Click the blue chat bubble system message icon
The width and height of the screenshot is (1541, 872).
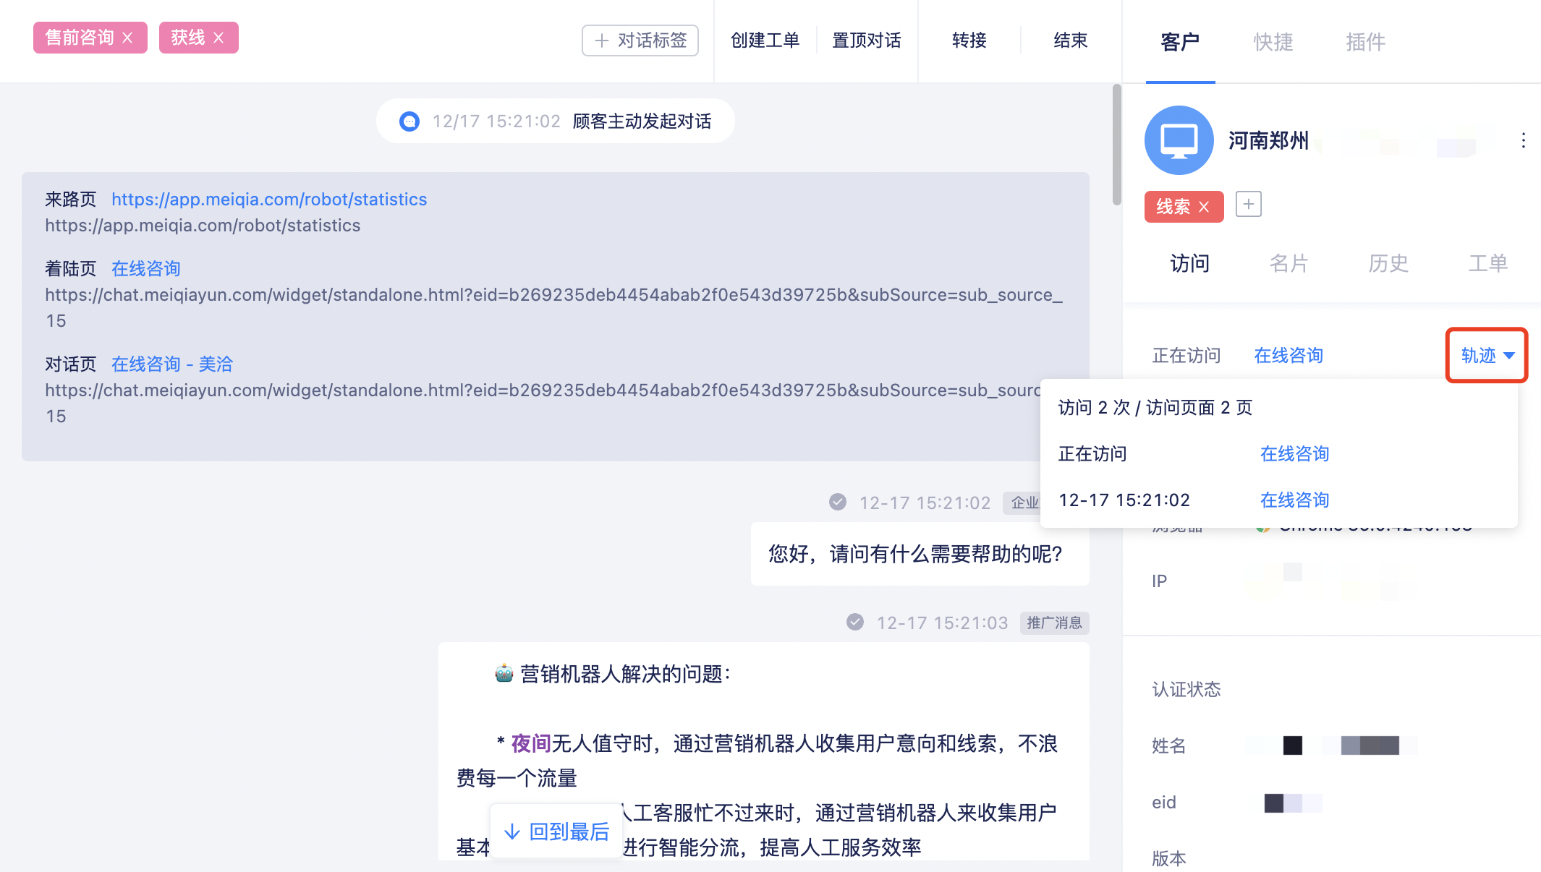[409, 121]
